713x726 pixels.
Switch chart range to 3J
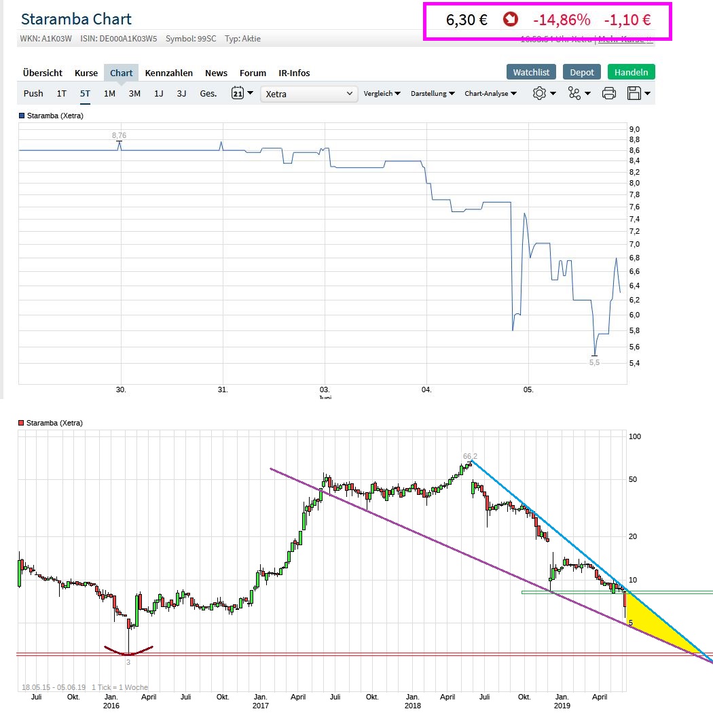point(181,94)
